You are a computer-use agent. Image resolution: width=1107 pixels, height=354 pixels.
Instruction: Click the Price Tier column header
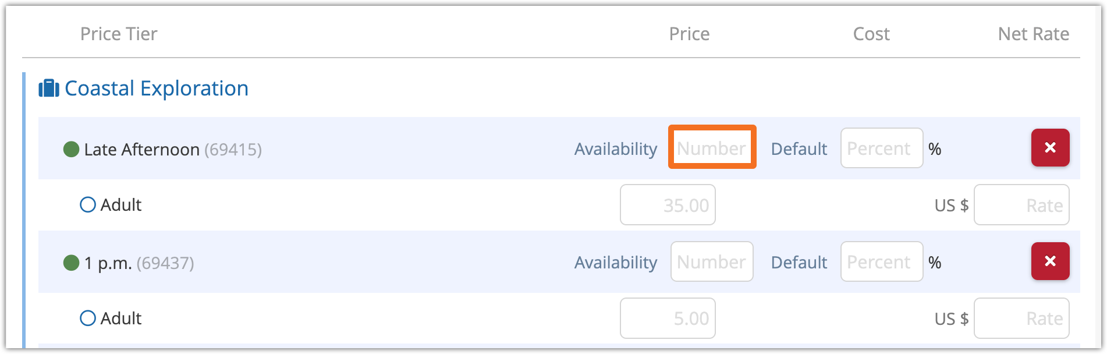point(119,34)
